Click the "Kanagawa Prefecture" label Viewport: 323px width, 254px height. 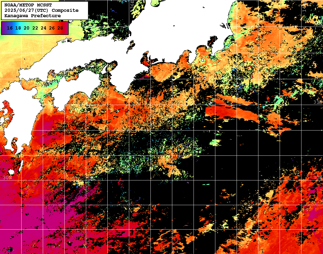click(x=33, y=16)
